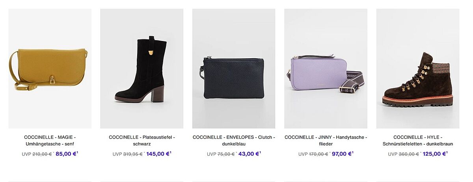
Task: View the black platform boot product photo
Action: (x=142, y=69)
